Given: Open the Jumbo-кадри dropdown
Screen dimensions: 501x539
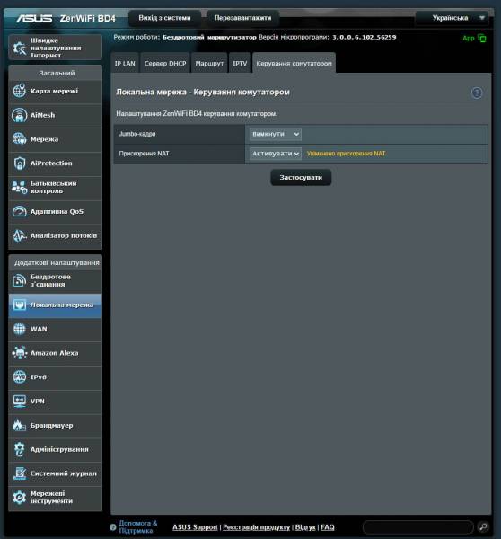Looking at the screenshot, I should point(276,134).
